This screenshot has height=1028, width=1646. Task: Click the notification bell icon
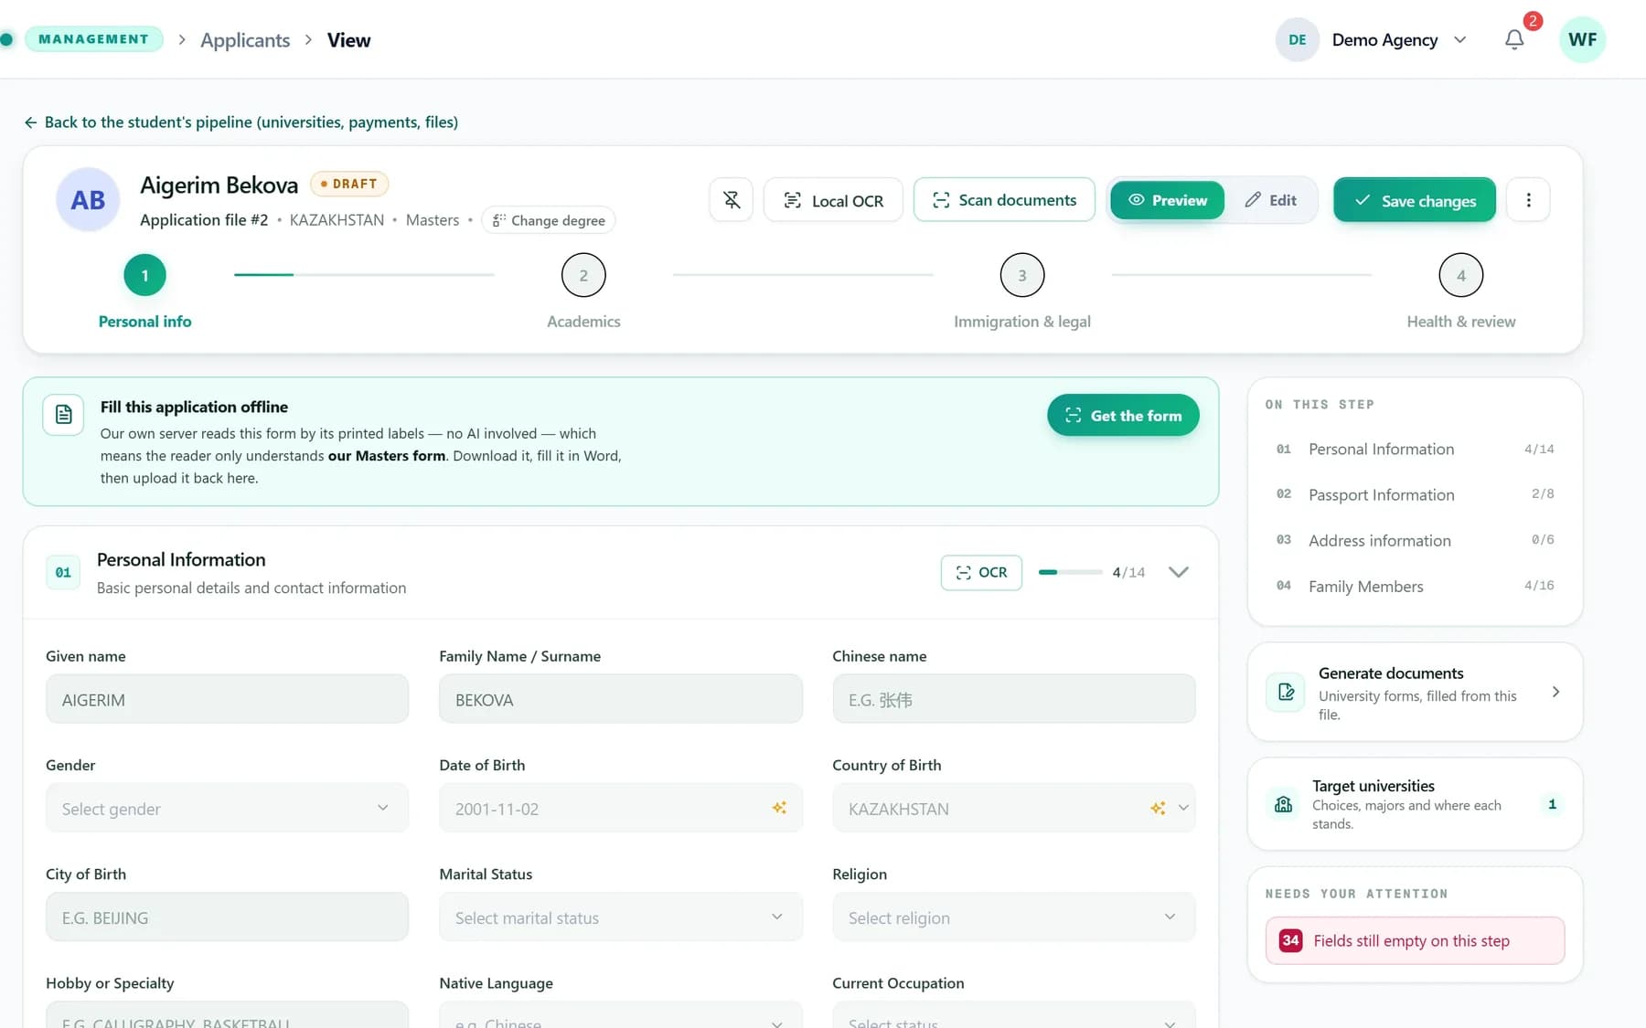(x=1514, y=39)
